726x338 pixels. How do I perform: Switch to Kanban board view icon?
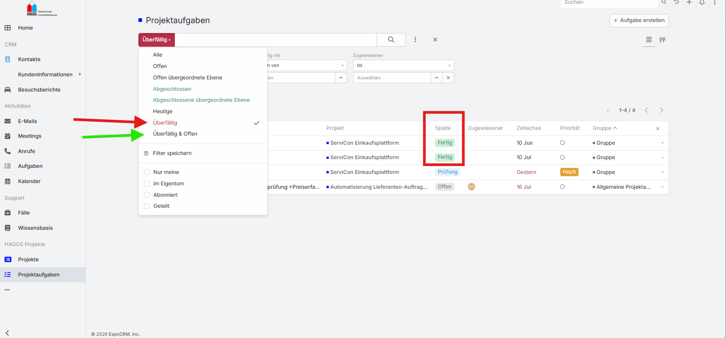pyautogui.click(x=663, y=39)
